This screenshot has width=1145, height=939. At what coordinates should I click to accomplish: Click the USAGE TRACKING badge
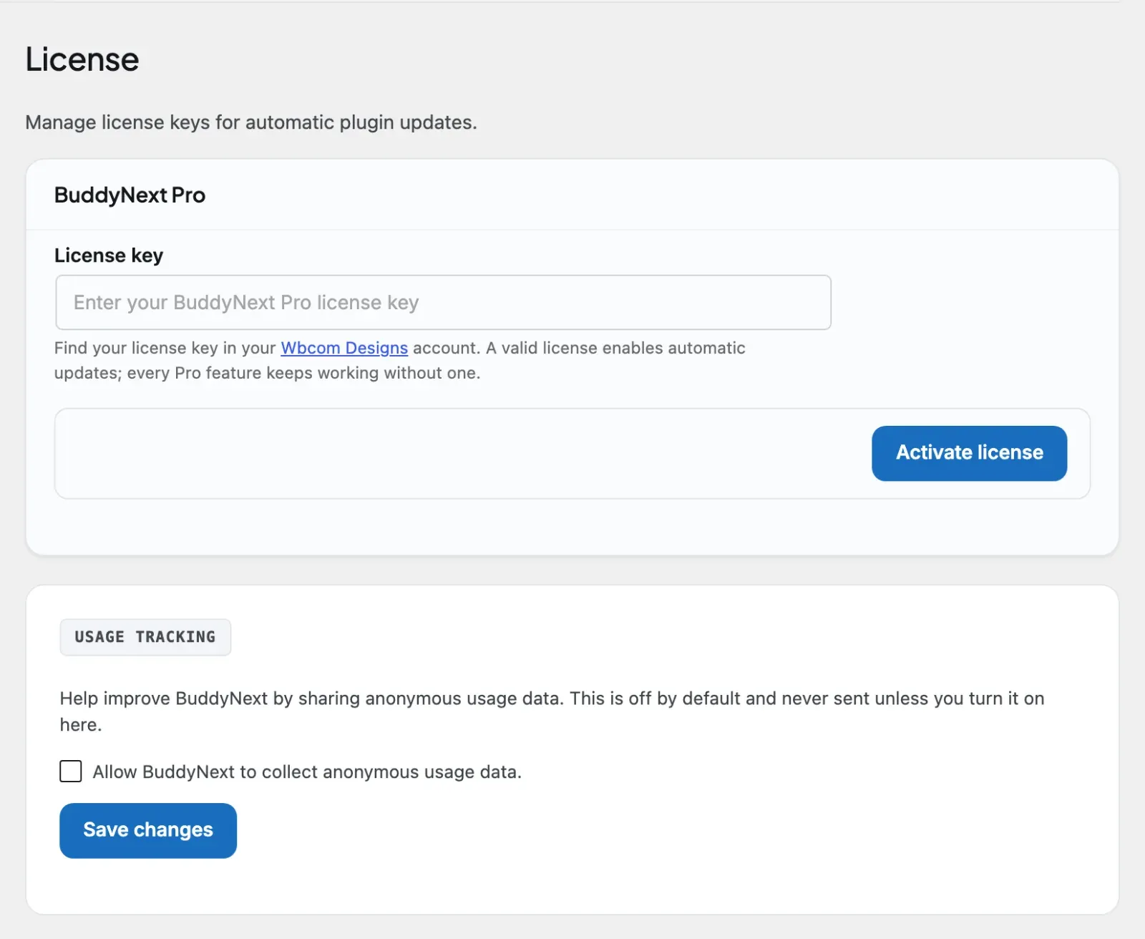tap(145, 637)
